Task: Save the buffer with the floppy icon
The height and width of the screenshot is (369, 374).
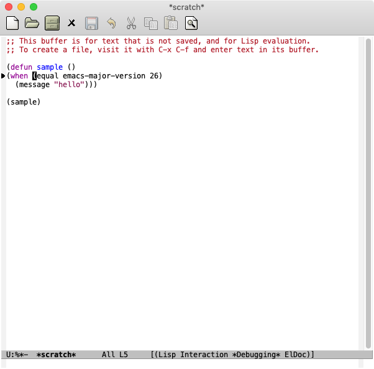Action: pyautogui.click(x=91, y=24)
